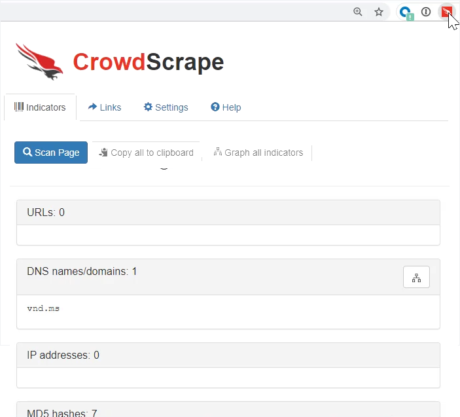Click Graph all indicators
This screenshot has height=417, width=460.
[x=258, y=153]
